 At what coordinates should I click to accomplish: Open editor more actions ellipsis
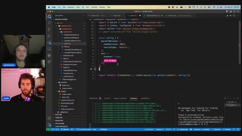coord(237,15)
